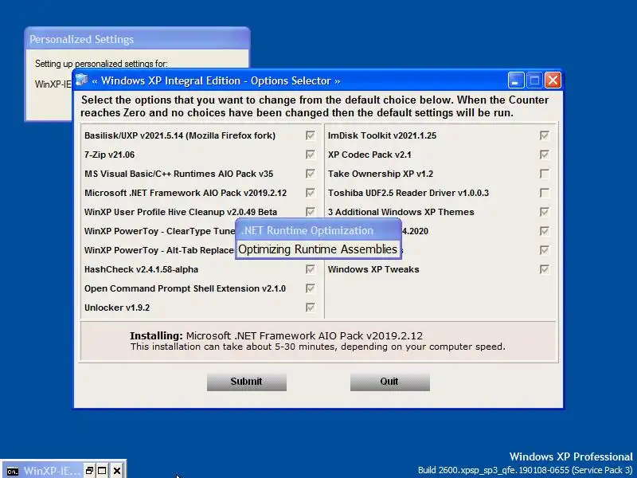Click the Personalized Settings window title bar
This screenshot has width=637, height=478.
(137, 39)
